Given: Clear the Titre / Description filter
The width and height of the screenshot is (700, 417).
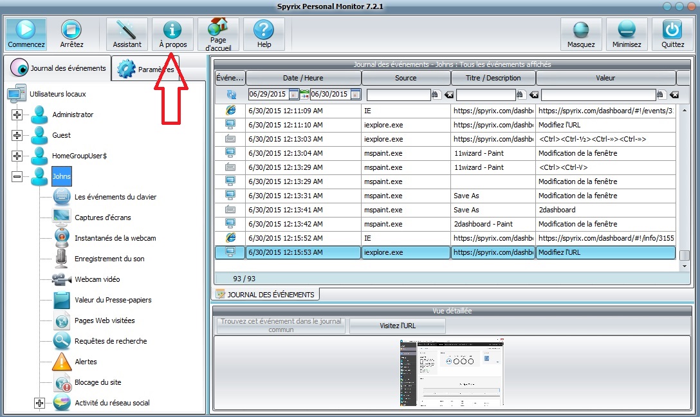Looking at the screenshot, I should (x=533, y=95).
